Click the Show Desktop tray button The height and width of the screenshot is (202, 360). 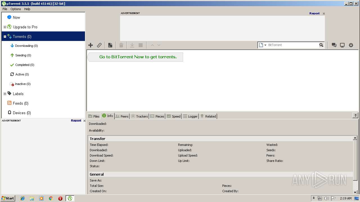click(x=357, y=198)
